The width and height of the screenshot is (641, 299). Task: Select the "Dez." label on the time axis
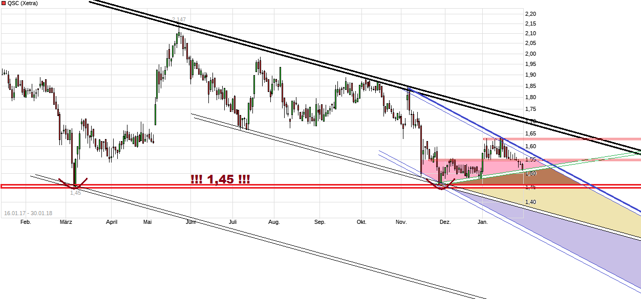(x=444, y=222)
